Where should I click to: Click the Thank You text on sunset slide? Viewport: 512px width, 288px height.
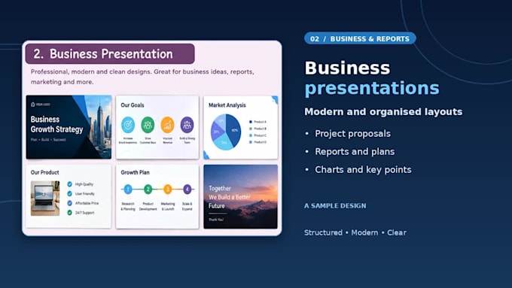coord(216,220)
